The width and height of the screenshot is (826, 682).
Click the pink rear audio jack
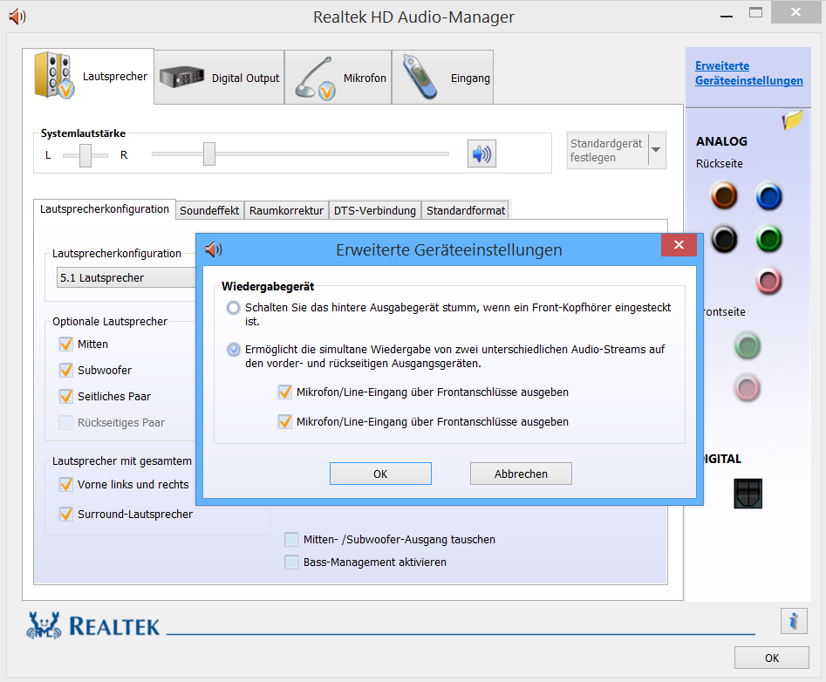768,281
